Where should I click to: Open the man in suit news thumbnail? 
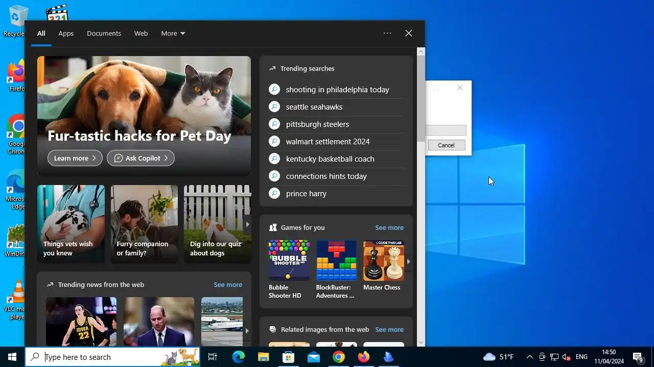coord(159,322)
